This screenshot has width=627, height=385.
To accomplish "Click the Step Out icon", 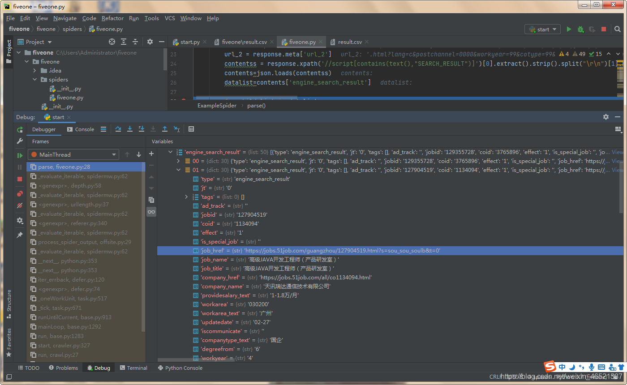I will (x=165, y=129).
